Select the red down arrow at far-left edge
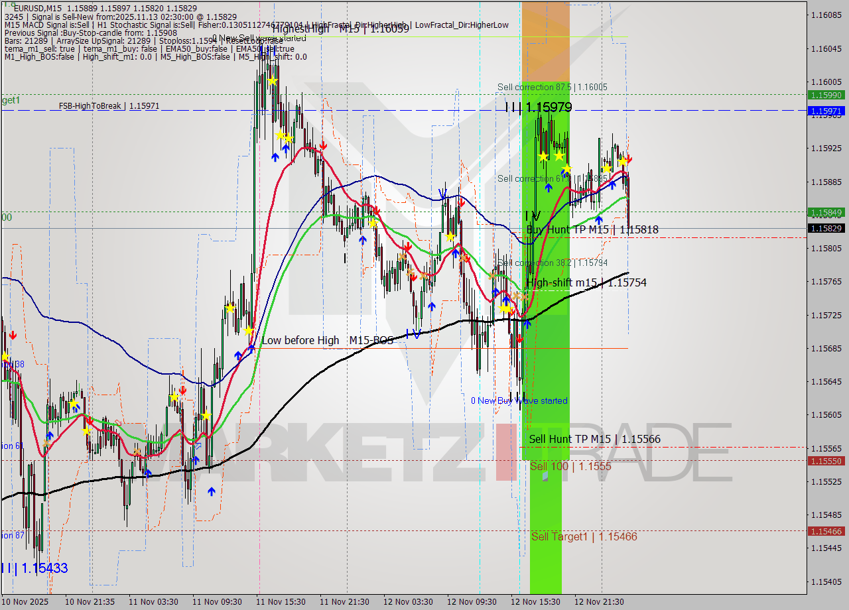849x610 pixels. click(13, 335)
